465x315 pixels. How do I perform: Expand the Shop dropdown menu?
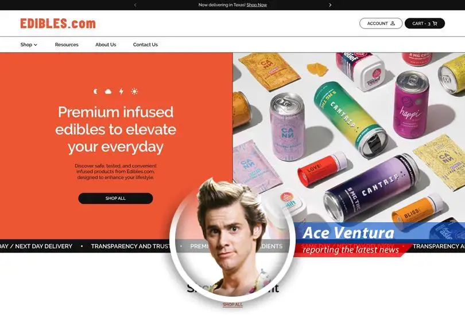[29, 45]
